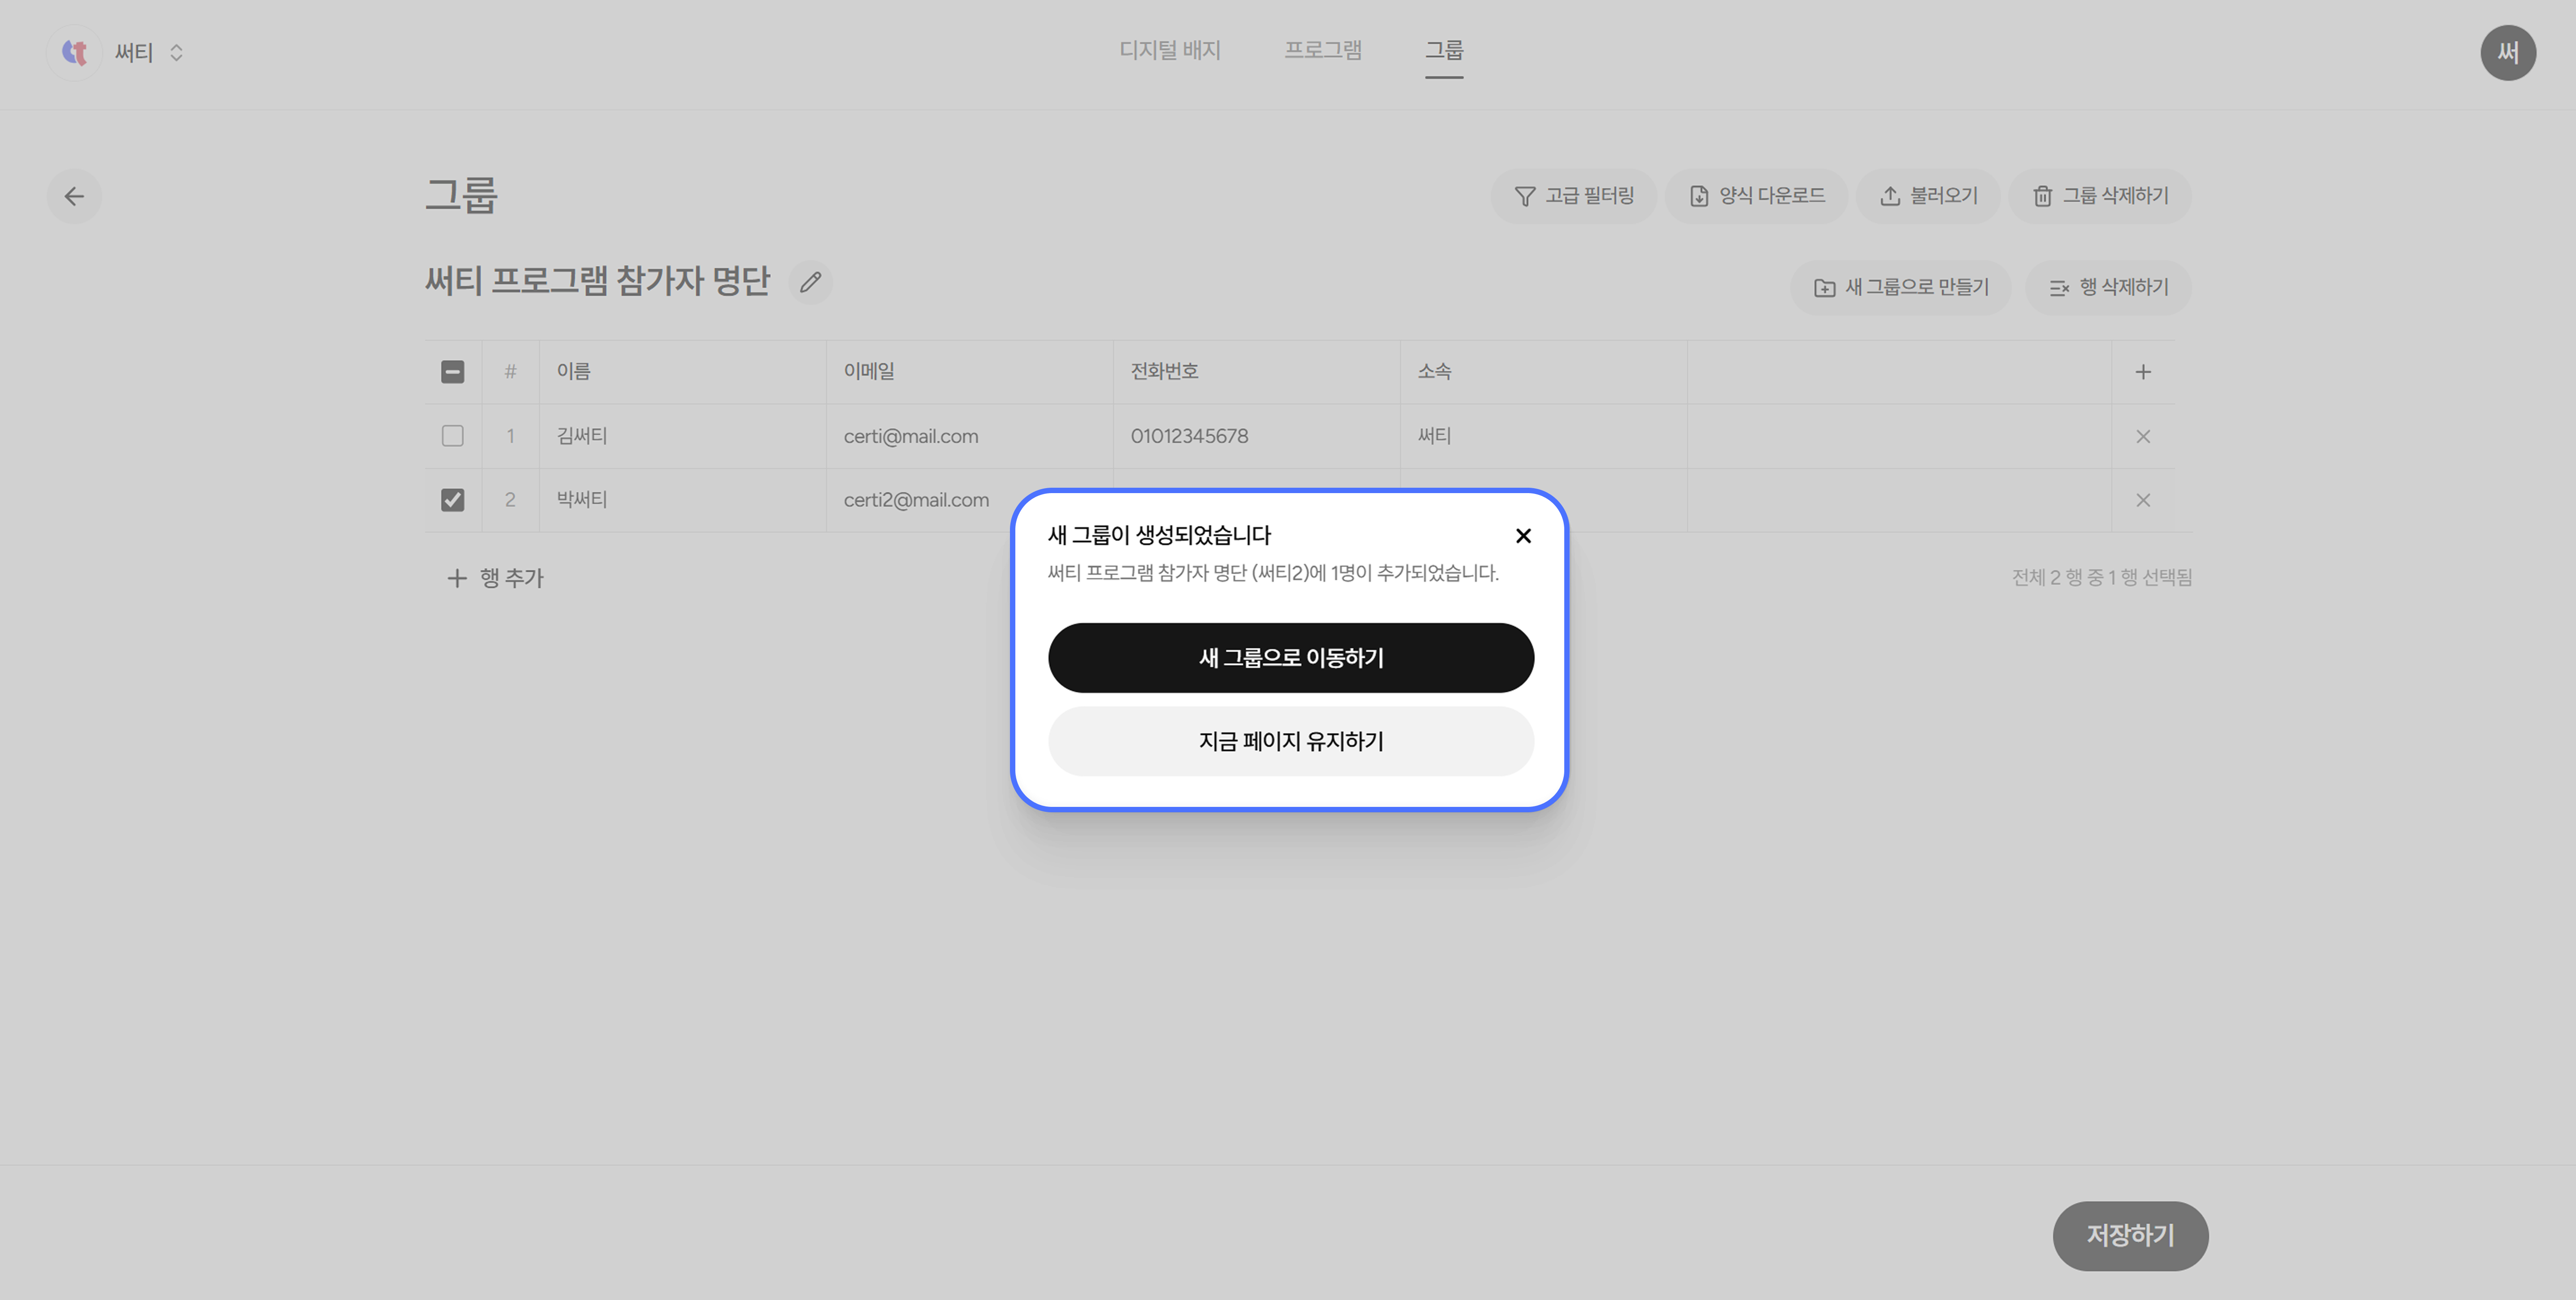Image resolution: width=2576 pixels, height=1300 pixels.
Task: Uncheck the 박써티 row checkbox
Action: pyautogui.click(x=452, y=500)
